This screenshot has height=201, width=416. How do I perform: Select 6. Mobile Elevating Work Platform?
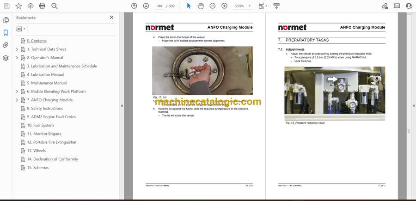tap(56, 91)
